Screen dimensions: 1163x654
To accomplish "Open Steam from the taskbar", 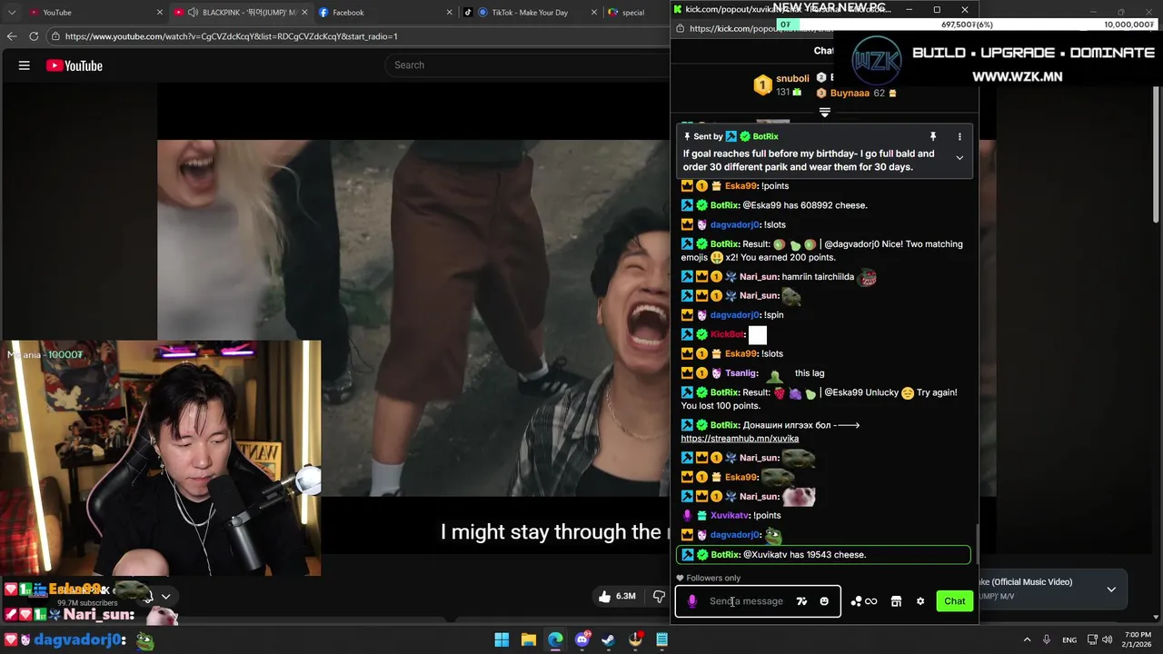I will point(609,639).
